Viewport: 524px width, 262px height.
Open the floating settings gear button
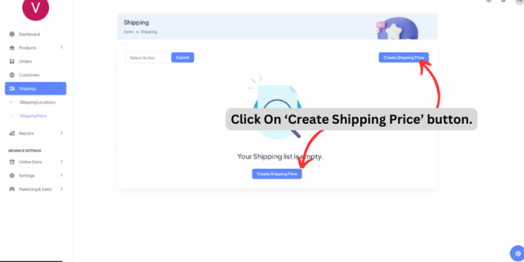tap(518, 253)
